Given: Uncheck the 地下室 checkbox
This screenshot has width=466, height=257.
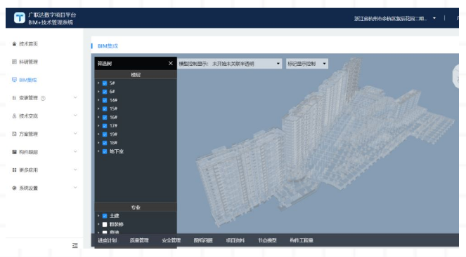Looking at the screenshot, I should [x=105, y=151].
